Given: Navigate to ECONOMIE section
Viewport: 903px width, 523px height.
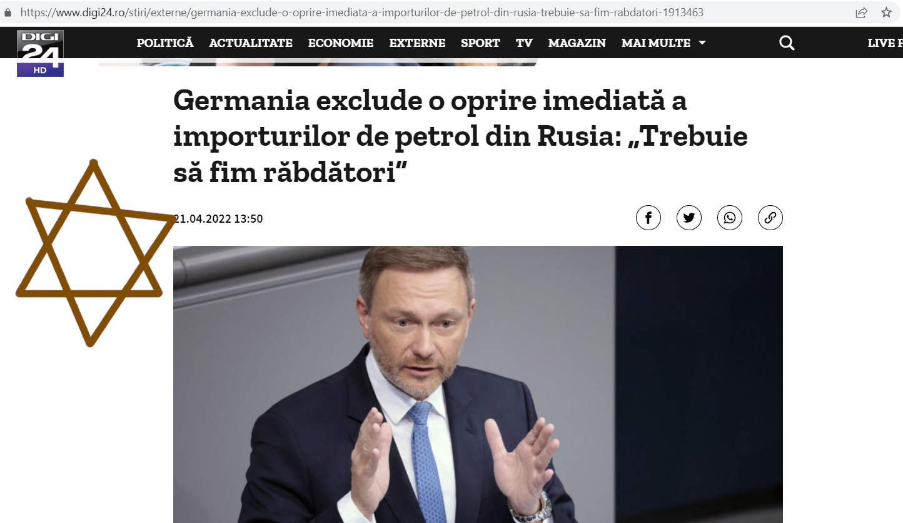Looking at the screenshot, I should 341,43.
